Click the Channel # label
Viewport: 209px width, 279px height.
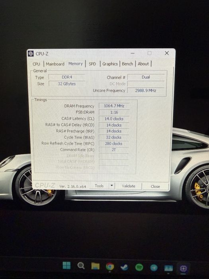[x=116, y=77]
